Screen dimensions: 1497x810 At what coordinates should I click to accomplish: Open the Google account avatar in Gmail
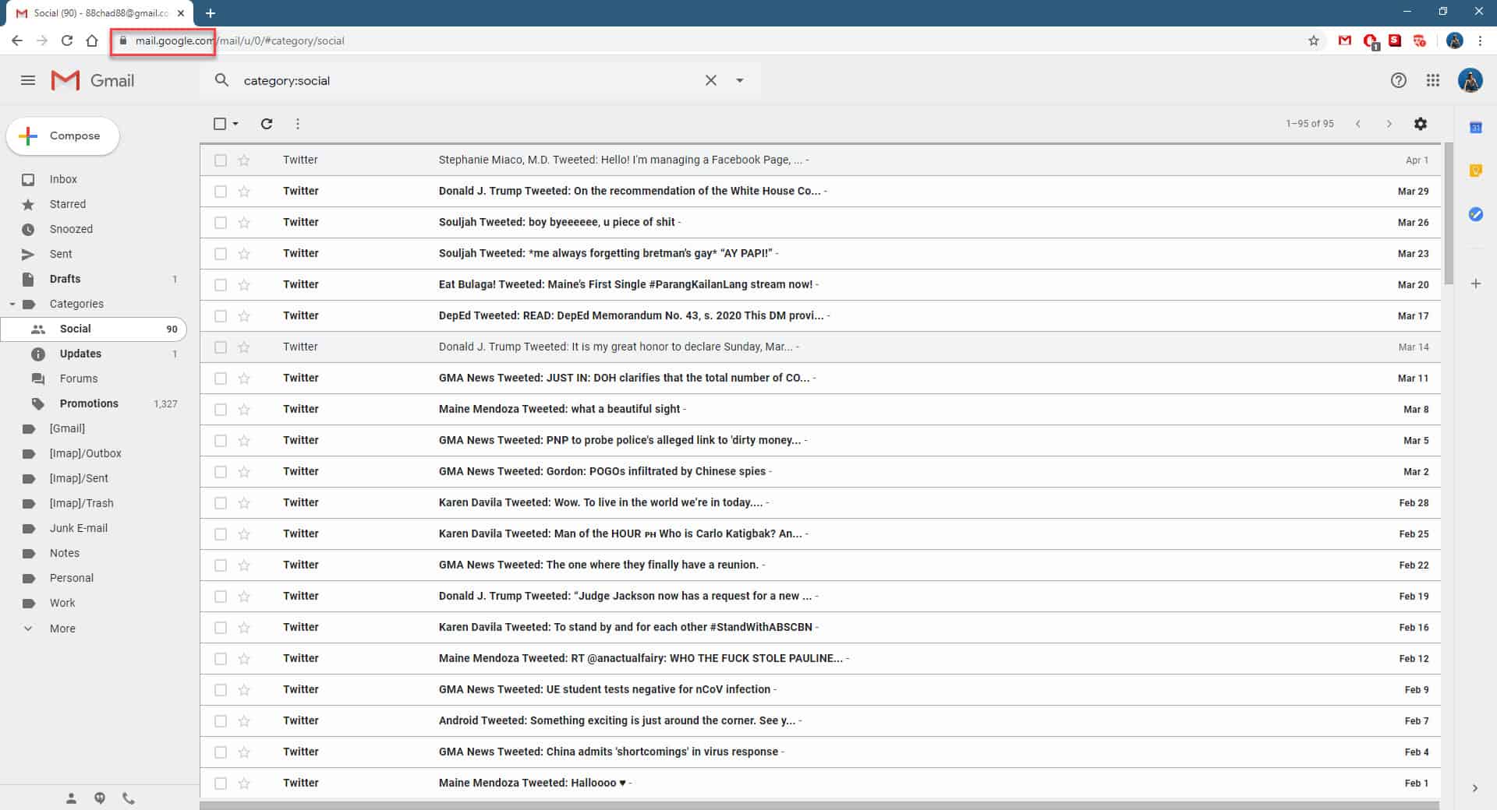point(1470,80)
